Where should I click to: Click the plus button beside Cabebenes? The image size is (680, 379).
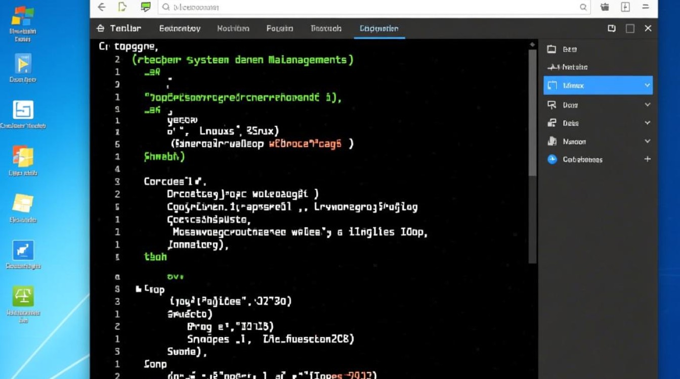[647, 159]
